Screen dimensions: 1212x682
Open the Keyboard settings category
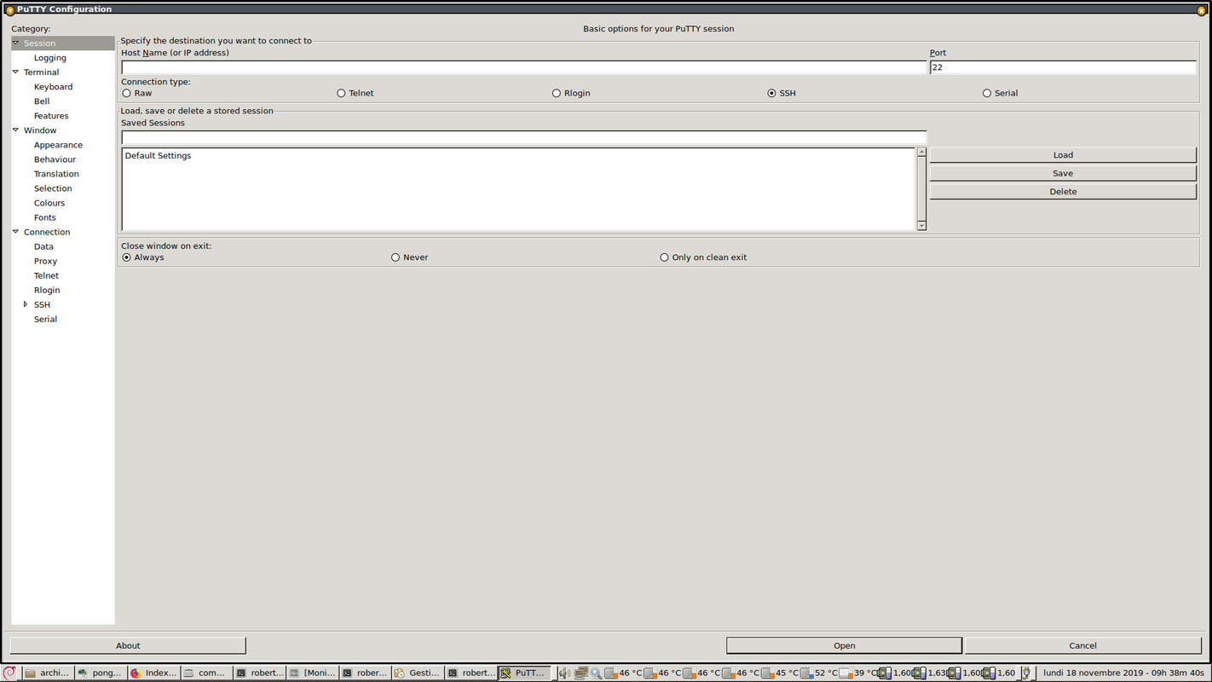(53, 87)
